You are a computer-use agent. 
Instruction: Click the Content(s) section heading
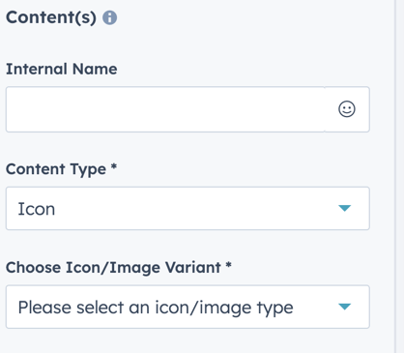[51, 17]
